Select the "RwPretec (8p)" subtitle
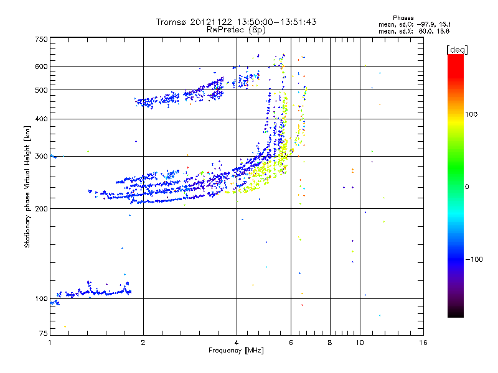Image resolution: width=498 pixels, height=373 pixels. pos(236,30)
